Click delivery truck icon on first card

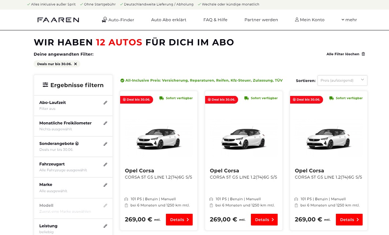[x=162, y=98]
